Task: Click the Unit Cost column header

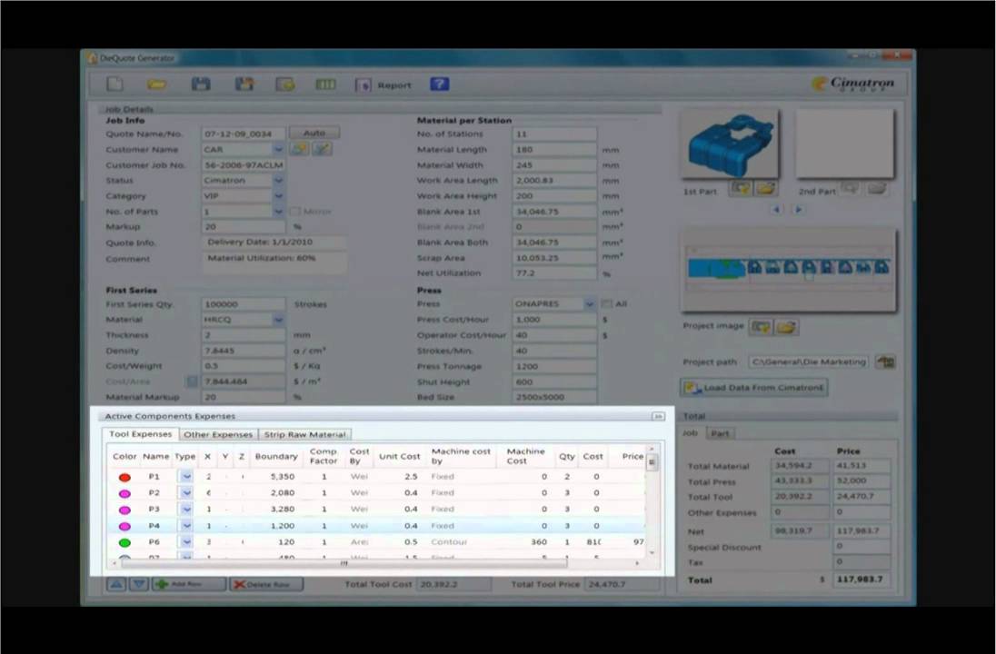Action: [399, 456]
